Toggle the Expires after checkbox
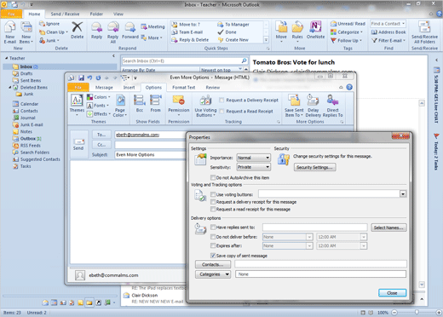This screenshot has width=443, height=317. pos(213,245)
